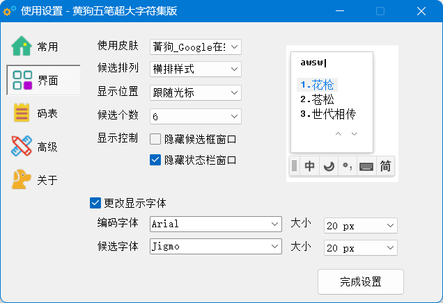Open the 显示位置 dropdown
443x303 pixels.
[x=195, y=92]
